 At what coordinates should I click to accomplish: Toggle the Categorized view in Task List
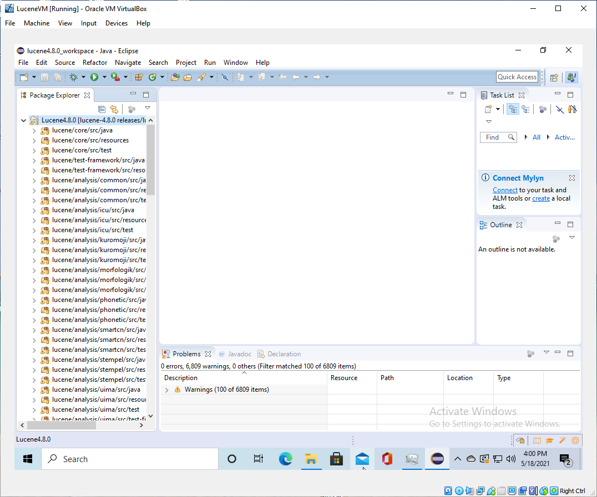click(513, 109)
